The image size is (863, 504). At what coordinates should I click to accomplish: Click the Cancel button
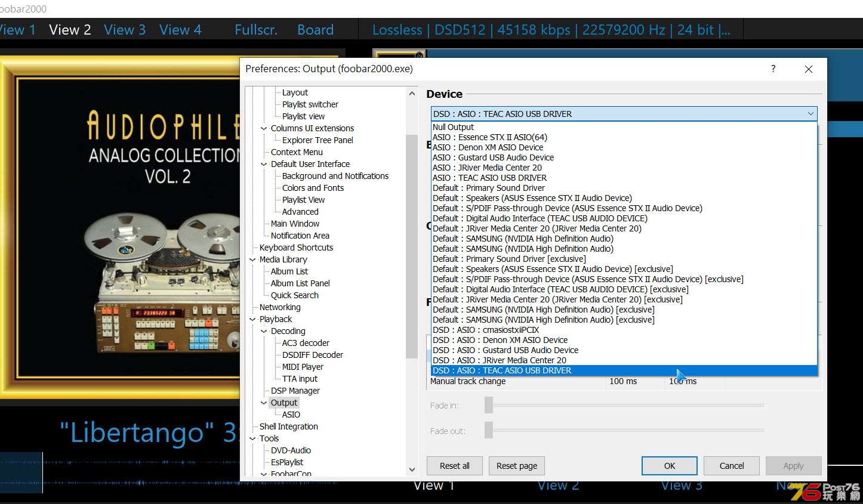tap(732, 466)
